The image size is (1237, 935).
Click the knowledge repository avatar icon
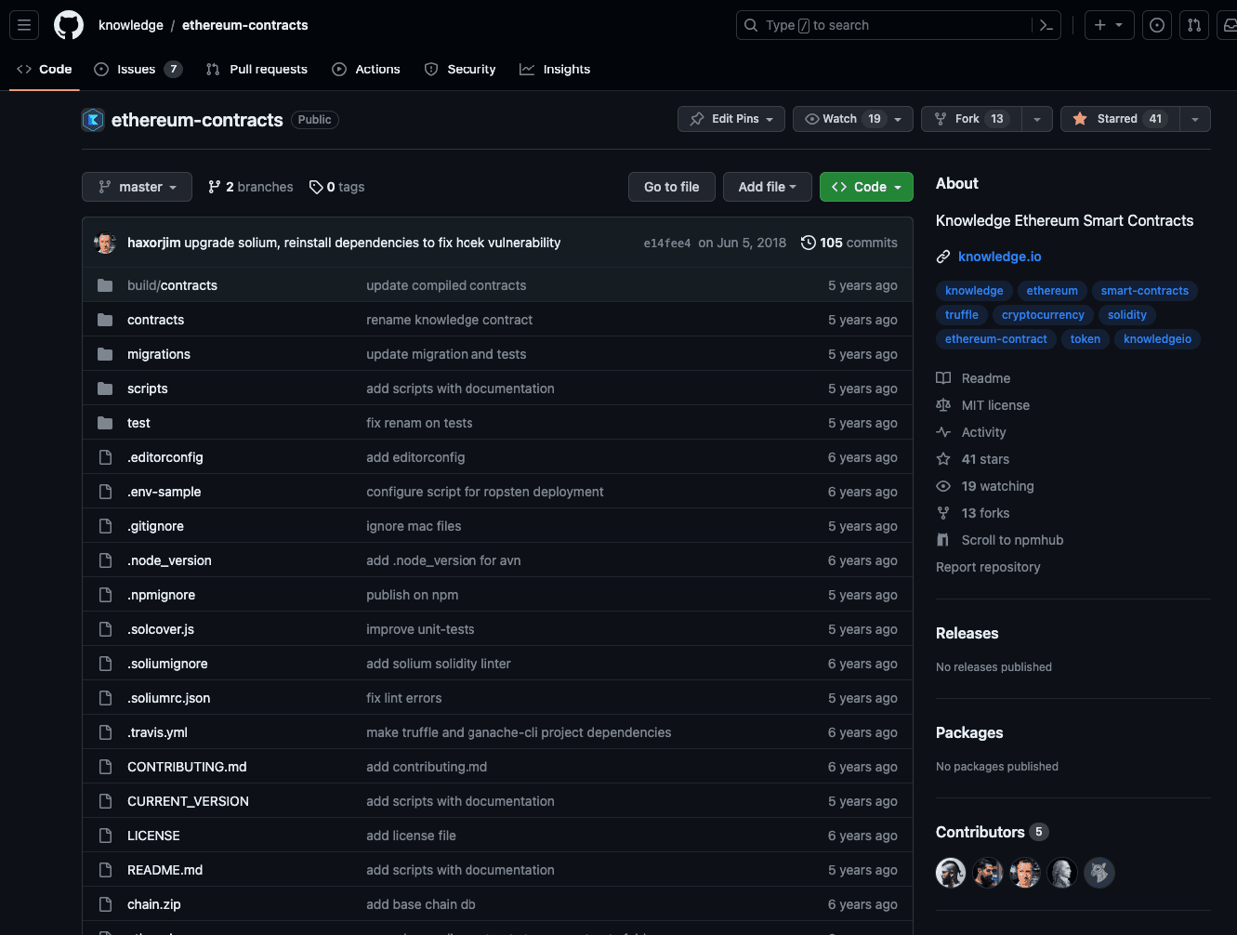pos(93,120)
